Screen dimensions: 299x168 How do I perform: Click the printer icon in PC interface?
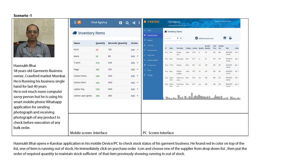[x=230, y=38]
